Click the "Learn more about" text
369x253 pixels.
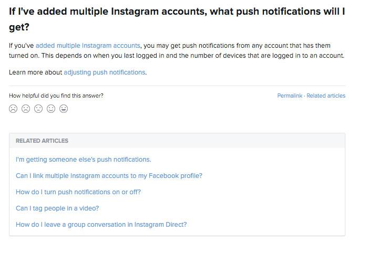click(36, 72)
